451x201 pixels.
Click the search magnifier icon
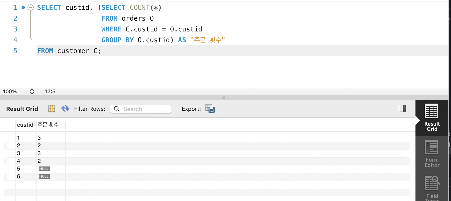(x=117, y=109)
